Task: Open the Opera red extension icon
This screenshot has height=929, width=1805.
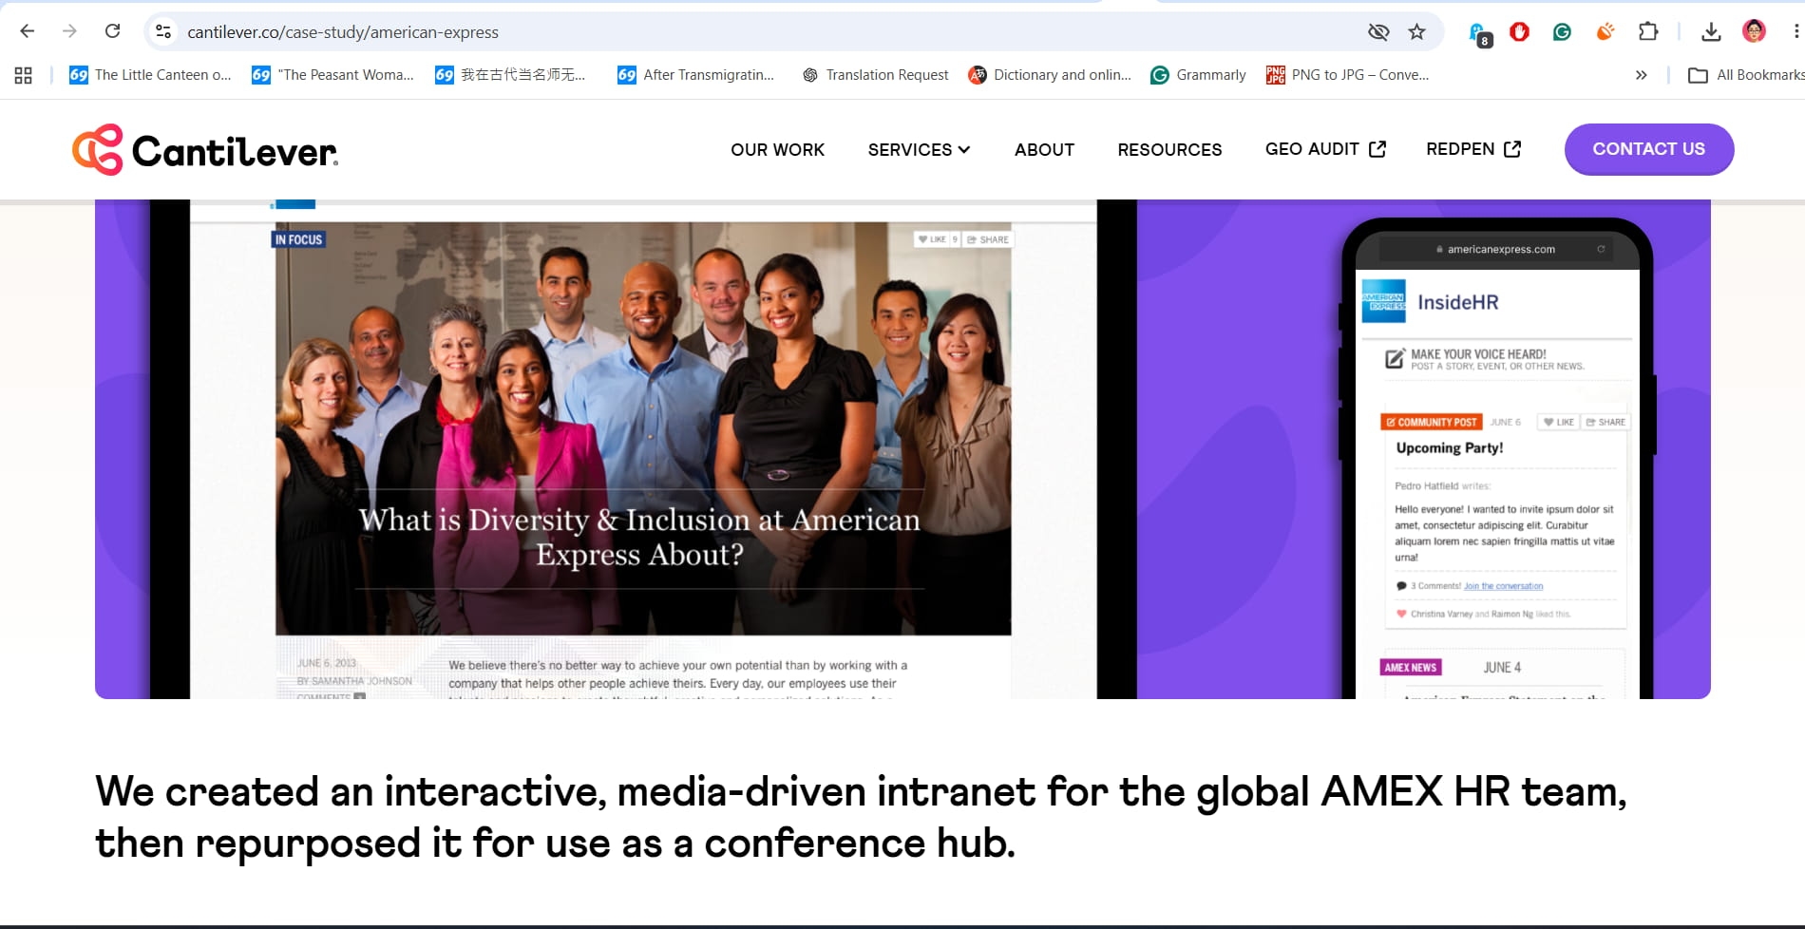Action: (x=1520, y=31)
